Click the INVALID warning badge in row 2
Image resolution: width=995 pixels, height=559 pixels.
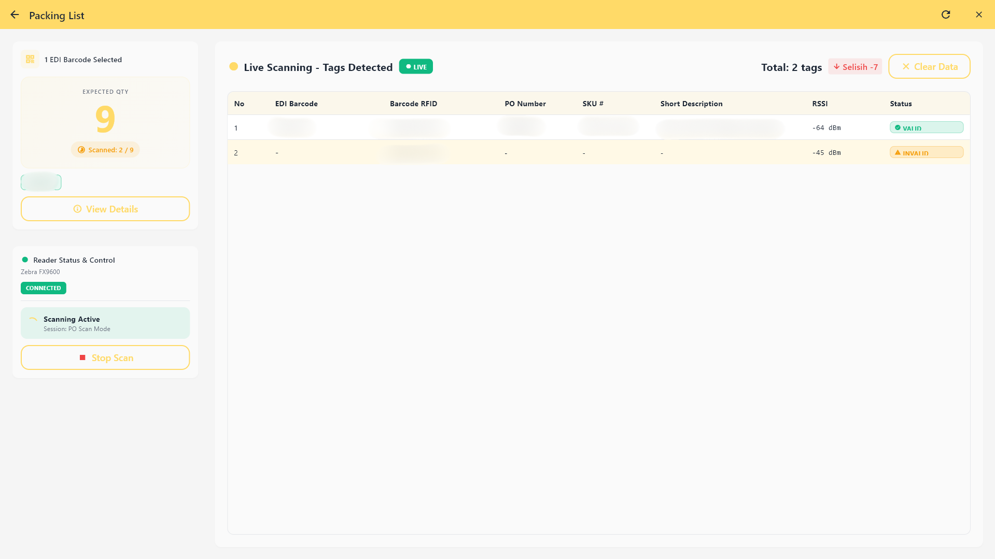pyautogui.click(x=926, y=153)
